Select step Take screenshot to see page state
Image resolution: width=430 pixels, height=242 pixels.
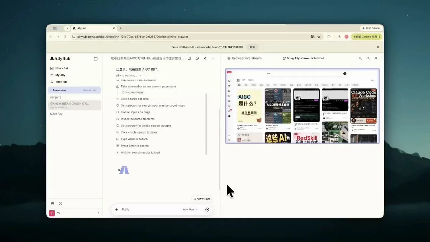click(148, 86)
